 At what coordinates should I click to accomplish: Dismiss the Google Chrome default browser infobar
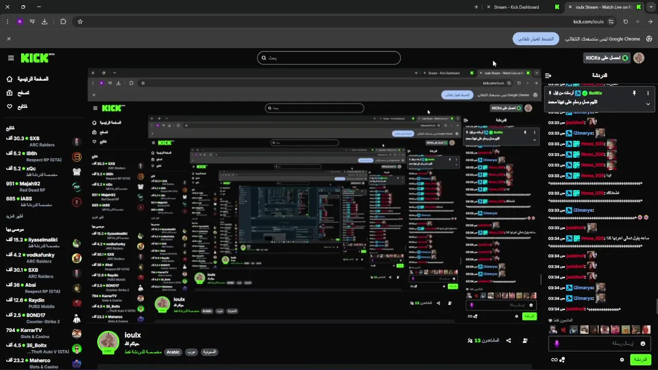click(9, 39)
